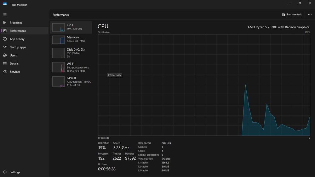The width and height of the screenshot is (315, 177).
Task: Click the Settings gear icon
Action: click(x=5, y=172)
